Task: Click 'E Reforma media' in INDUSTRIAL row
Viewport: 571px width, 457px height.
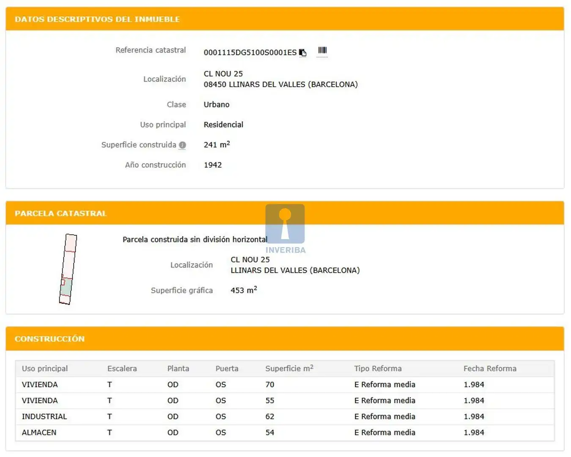Action: click(x=385, y=417)
